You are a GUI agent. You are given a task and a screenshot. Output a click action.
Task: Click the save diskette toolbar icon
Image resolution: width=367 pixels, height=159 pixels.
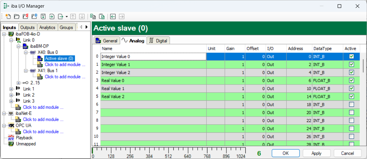(x=43, y=16)
